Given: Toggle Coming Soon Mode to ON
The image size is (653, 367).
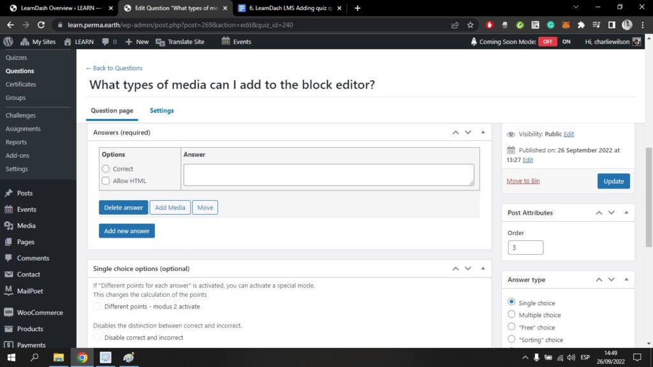Looking at the screenshot, I should click(566, 41).
